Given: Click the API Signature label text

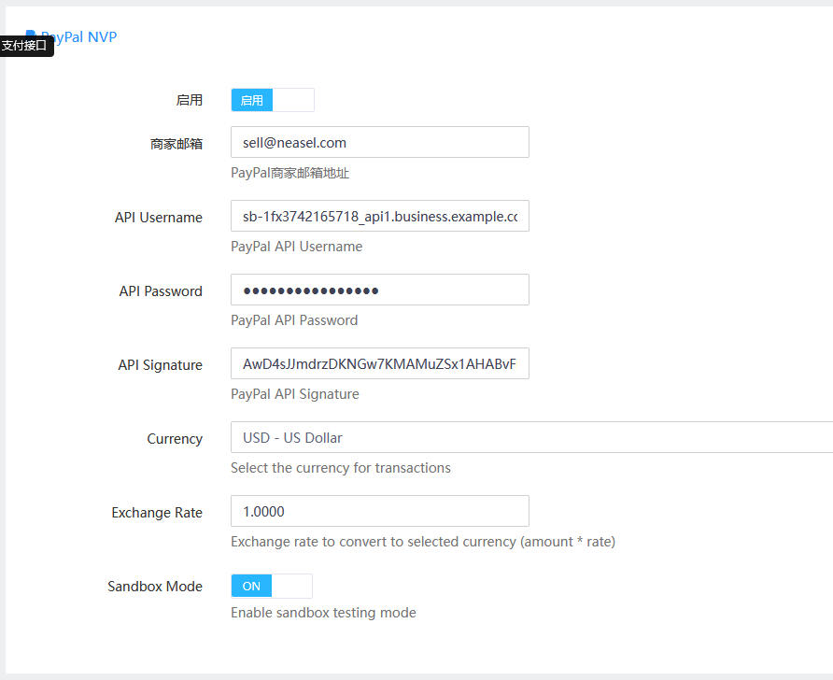Looking at the screenshot, I should point(160,365).
